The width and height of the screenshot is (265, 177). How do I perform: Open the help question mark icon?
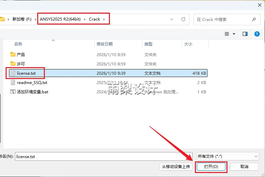[x=257, y=34]
